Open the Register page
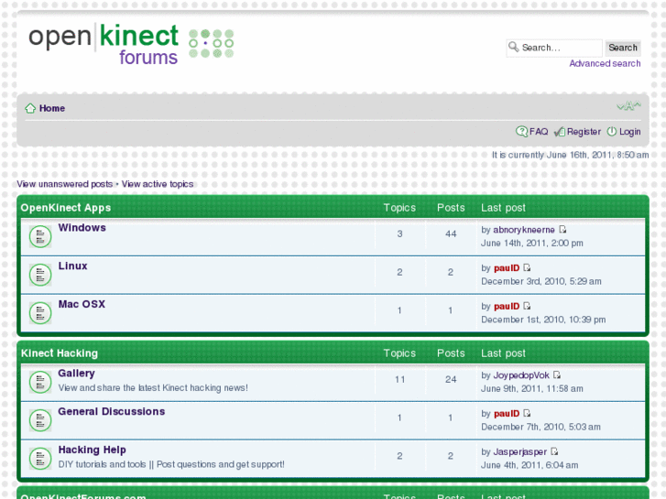Image resolution: width=666 pixels, height=499 pixels. click(584, 132)
